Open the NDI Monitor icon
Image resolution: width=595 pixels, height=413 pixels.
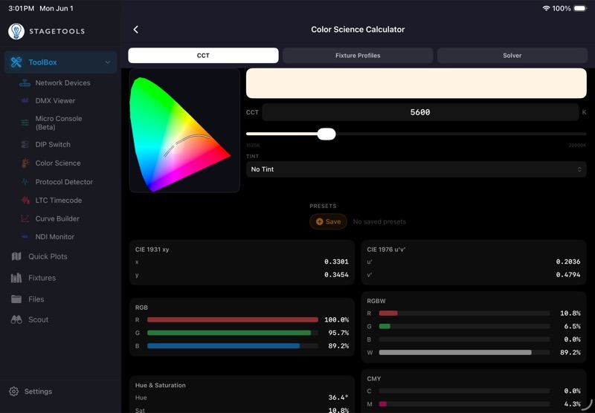pos(25,237)
